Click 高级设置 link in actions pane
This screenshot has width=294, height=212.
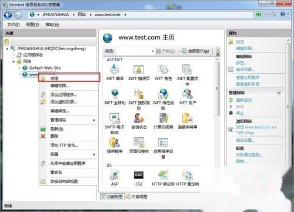tap(245, 140)
